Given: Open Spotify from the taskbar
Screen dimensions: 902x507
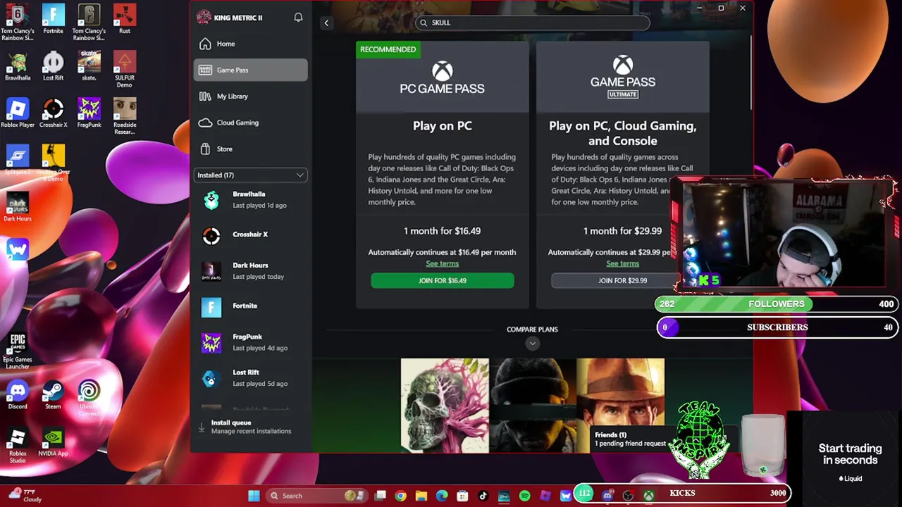Looking at the screenshot, I should point(524,496).
